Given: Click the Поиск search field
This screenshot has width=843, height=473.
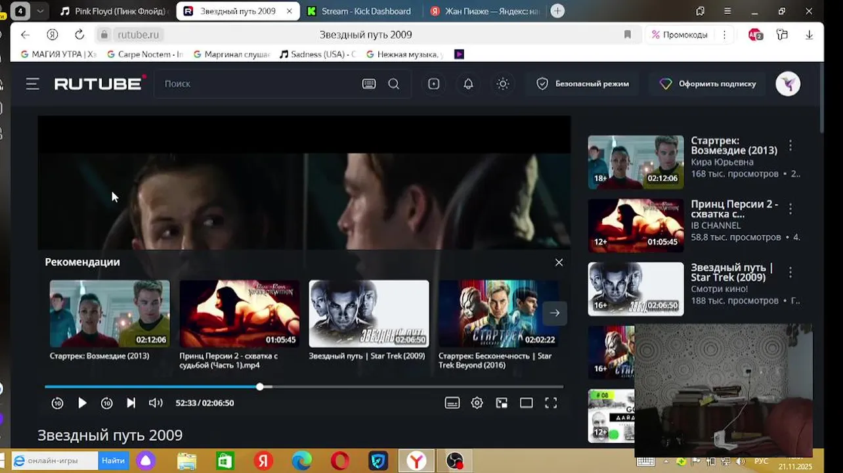Looking at the screenshot, I should point(259,84).
